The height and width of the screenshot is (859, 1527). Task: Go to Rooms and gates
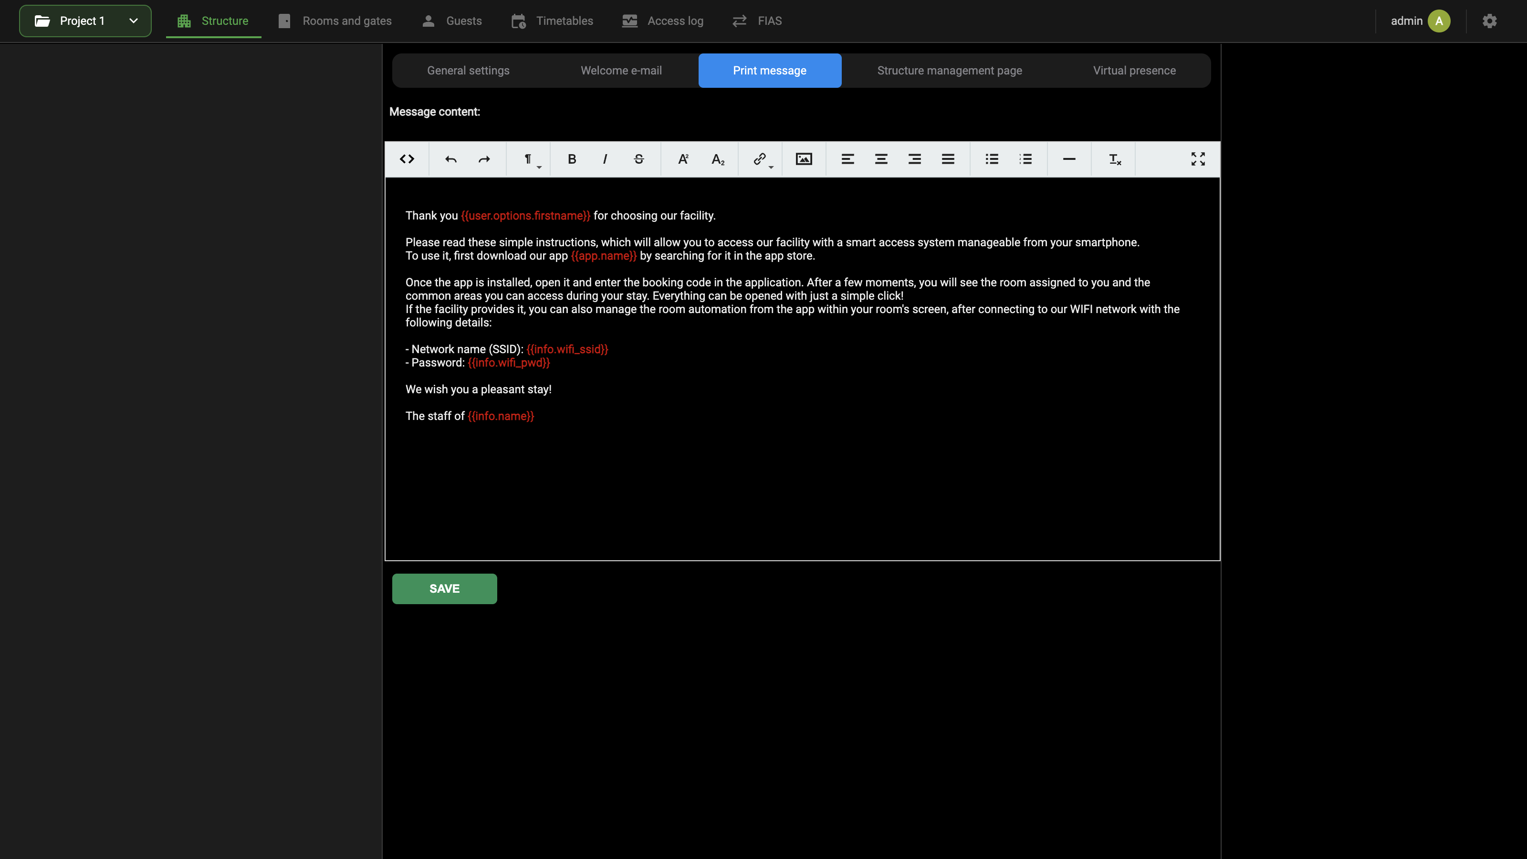[335, 21]
